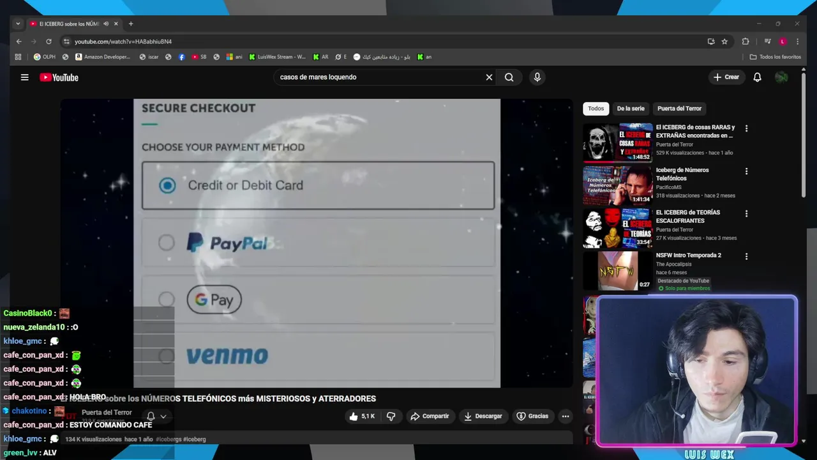This screenshot has width=817, height=460.
Task: Open the Amazon Developer bookmark
Action: pyautogui.click(x=102, y=57)
